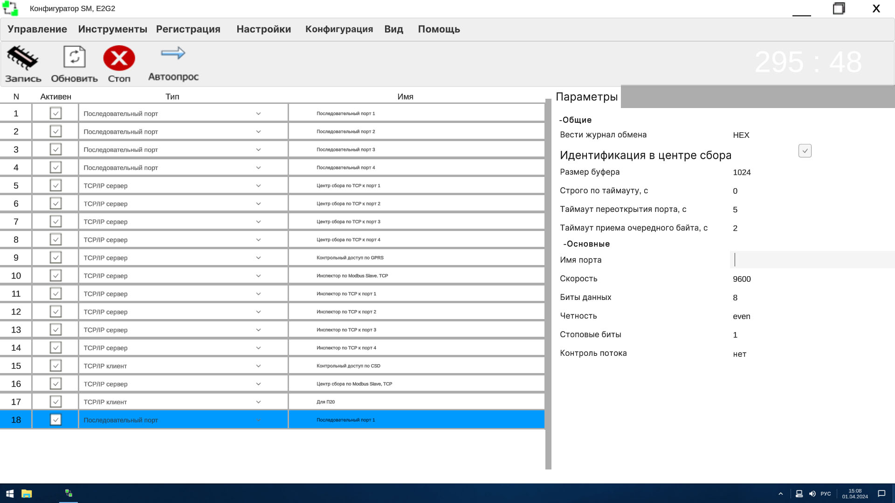Open File Explorer from taskbar
This screenshot has height=503, width=895.
(x=27, y=493)
